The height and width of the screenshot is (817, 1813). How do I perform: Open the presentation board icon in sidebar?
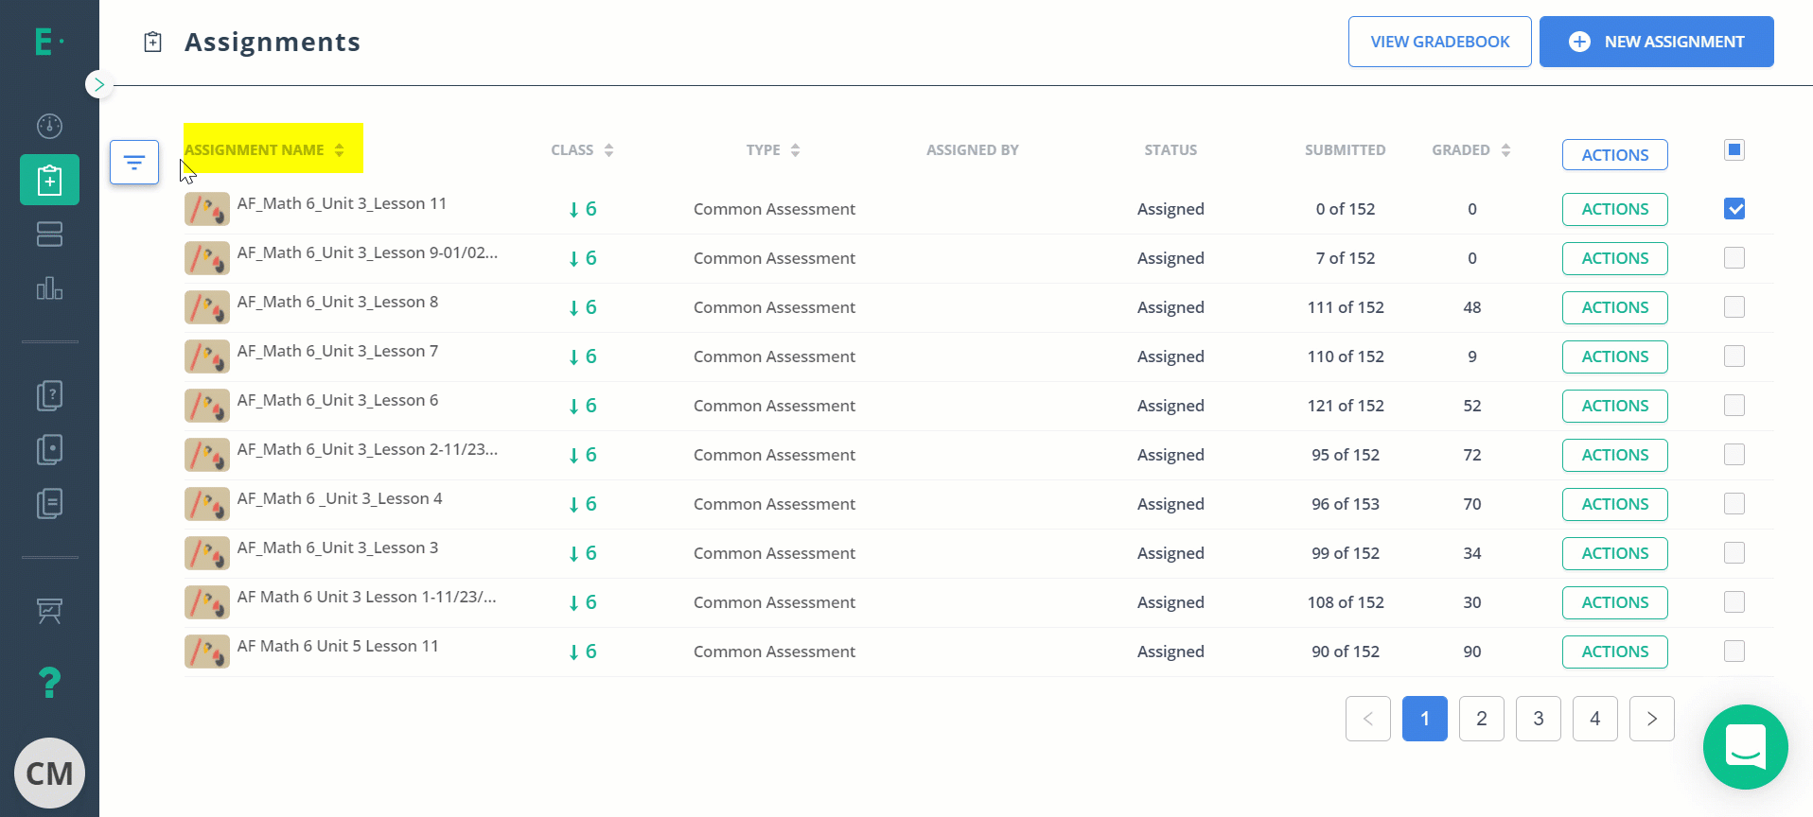tap(49, 611)
